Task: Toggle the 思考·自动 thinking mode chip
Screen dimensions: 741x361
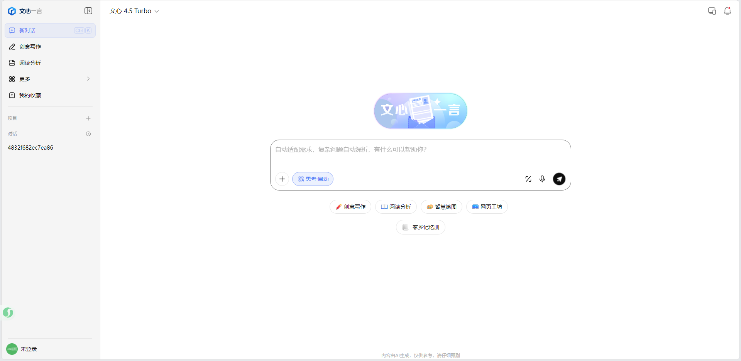Action: click(x=313, y=179)
